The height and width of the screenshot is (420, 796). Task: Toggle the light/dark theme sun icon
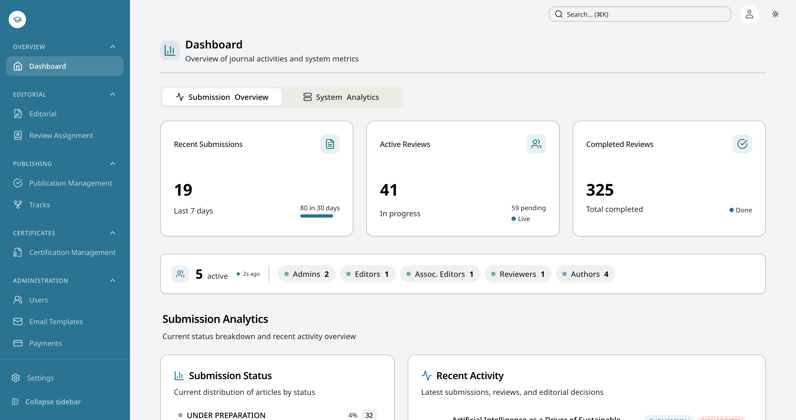pyautogui.click(x=775, y=14)
